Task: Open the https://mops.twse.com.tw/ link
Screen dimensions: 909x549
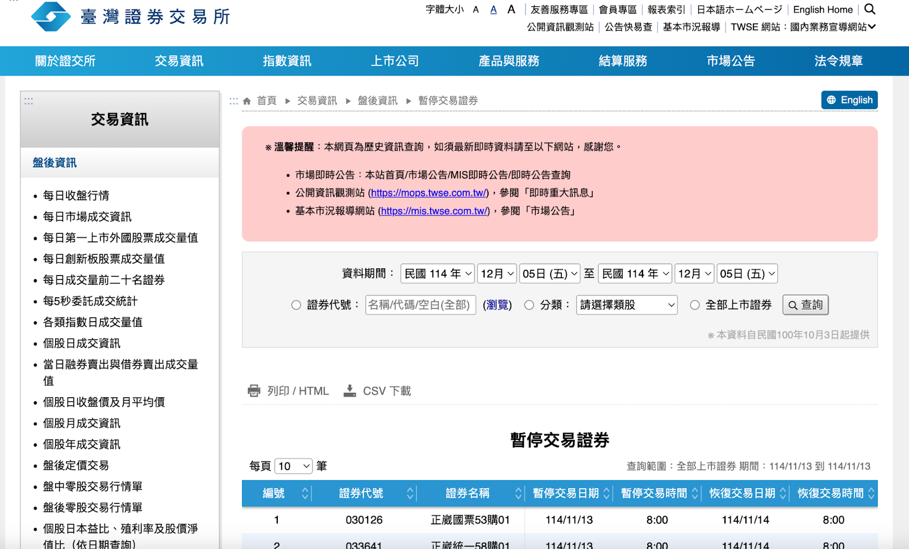Action: click(427, 193)
